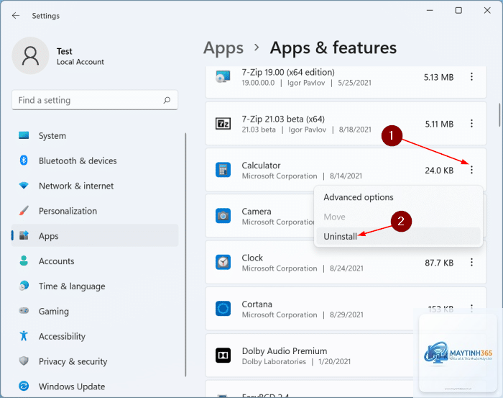Click the 7-Zip 21.03 beta 7z icon

coord(223,124)
